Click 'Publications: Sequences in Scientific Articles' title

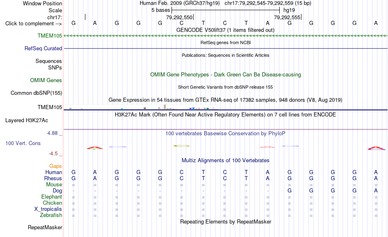225,55
